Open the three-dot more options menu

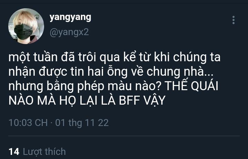[234, 20]
